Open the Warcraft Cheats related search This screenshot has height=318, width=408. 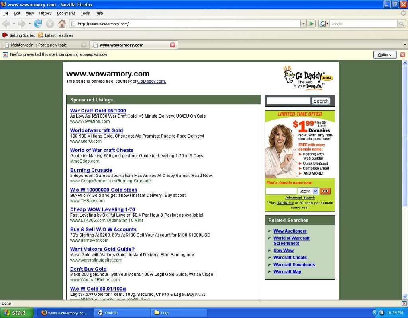point(290,257)
